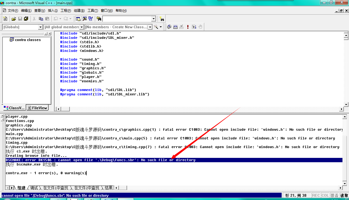Open the 窗口(W) menu
Image resolution: width=349 pixels, height=200 pixels.
[x=107, y=10]
